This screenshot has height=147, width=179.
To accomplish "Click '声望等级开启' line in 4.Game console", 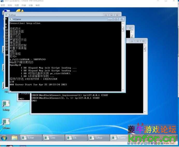I will pyautogui.click(x=18, y=40).
